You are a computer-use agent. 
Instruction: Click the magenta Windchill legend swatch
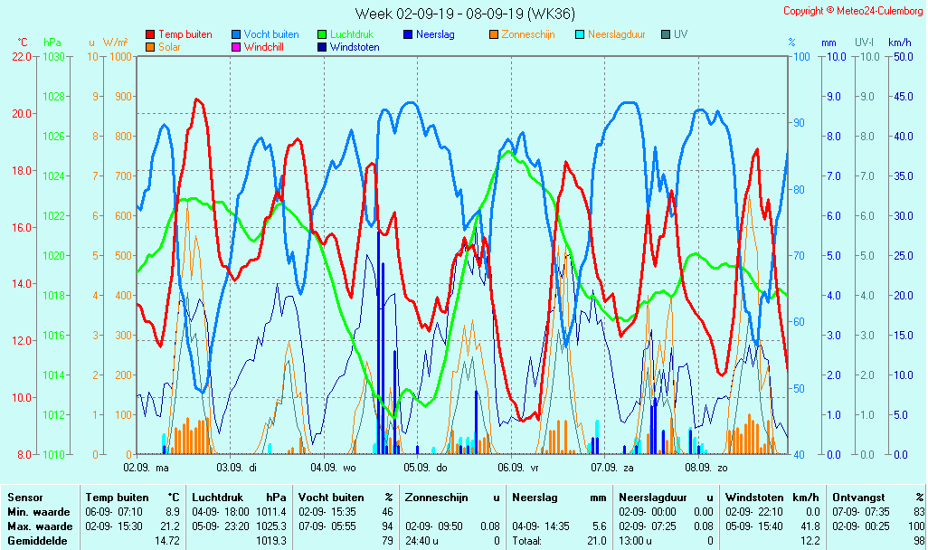pyautogui.click(x=235, y=46)
